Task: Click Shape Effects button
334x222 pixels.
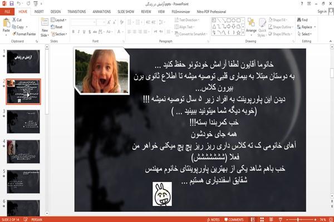Action: (280, 34)
